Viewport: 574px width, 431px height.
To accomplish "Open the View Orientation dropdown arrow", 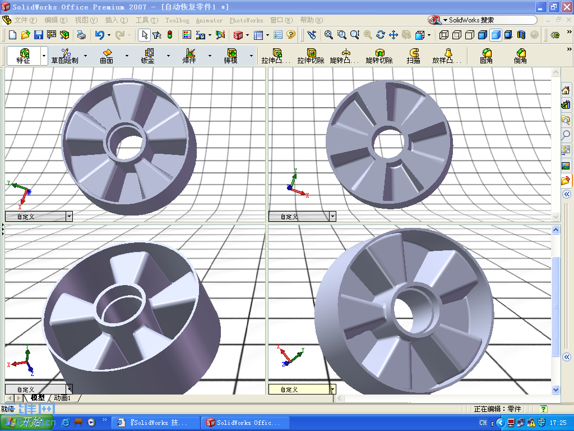I will click(429, 35).
